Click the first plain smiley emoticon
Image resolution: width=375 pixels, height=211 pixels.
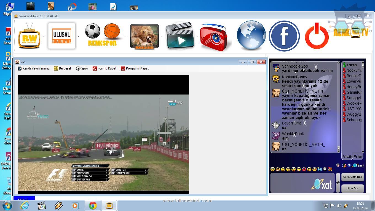[273, 169]
